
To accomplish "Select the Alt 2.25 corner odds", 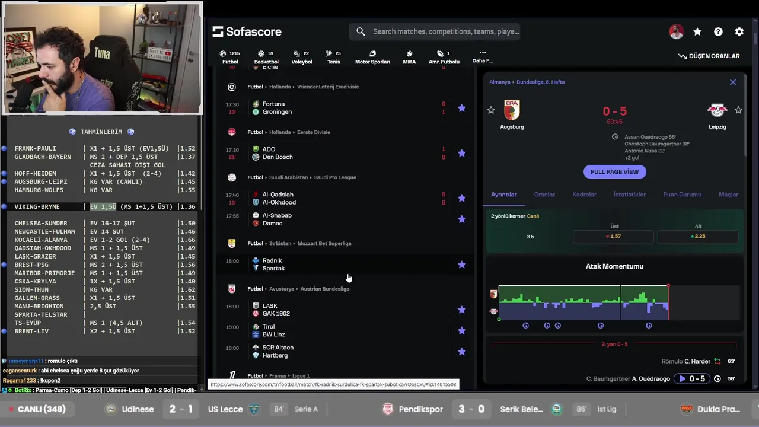I will tap(698, 237).
